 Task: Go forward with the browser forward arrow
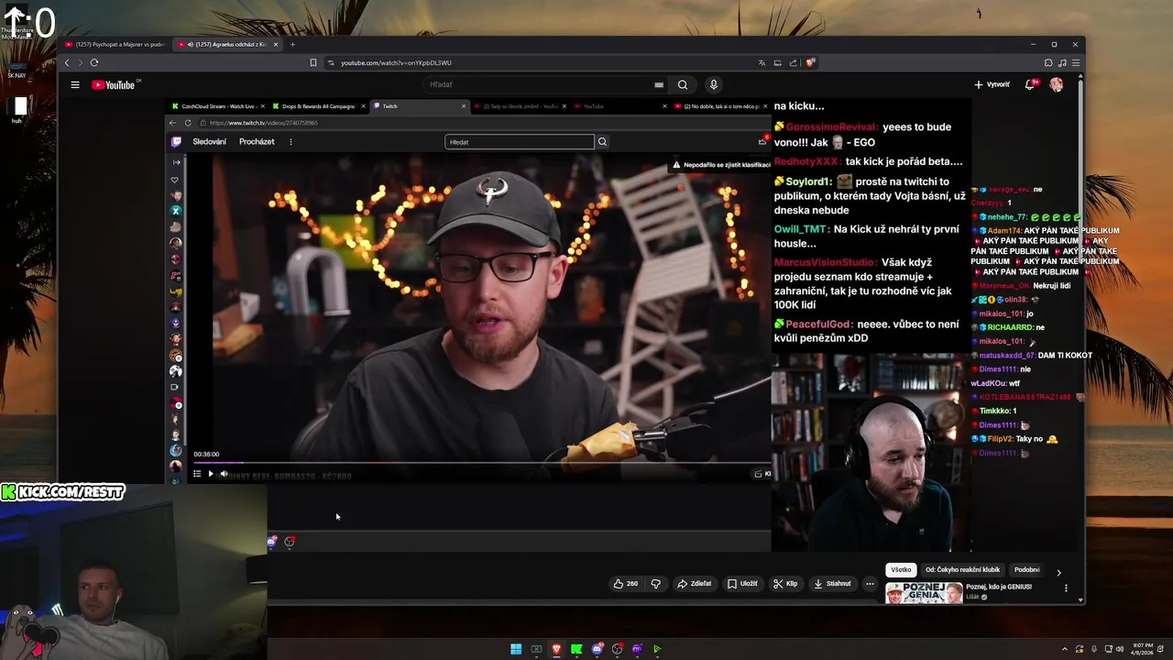click(80, 62)
